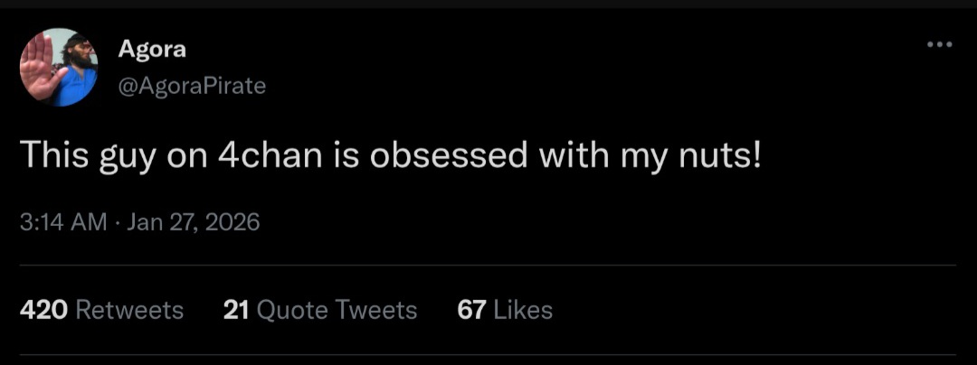View the 420 Retweets list
The width and height of the screenshot is (977, 365).
point(101,310)
